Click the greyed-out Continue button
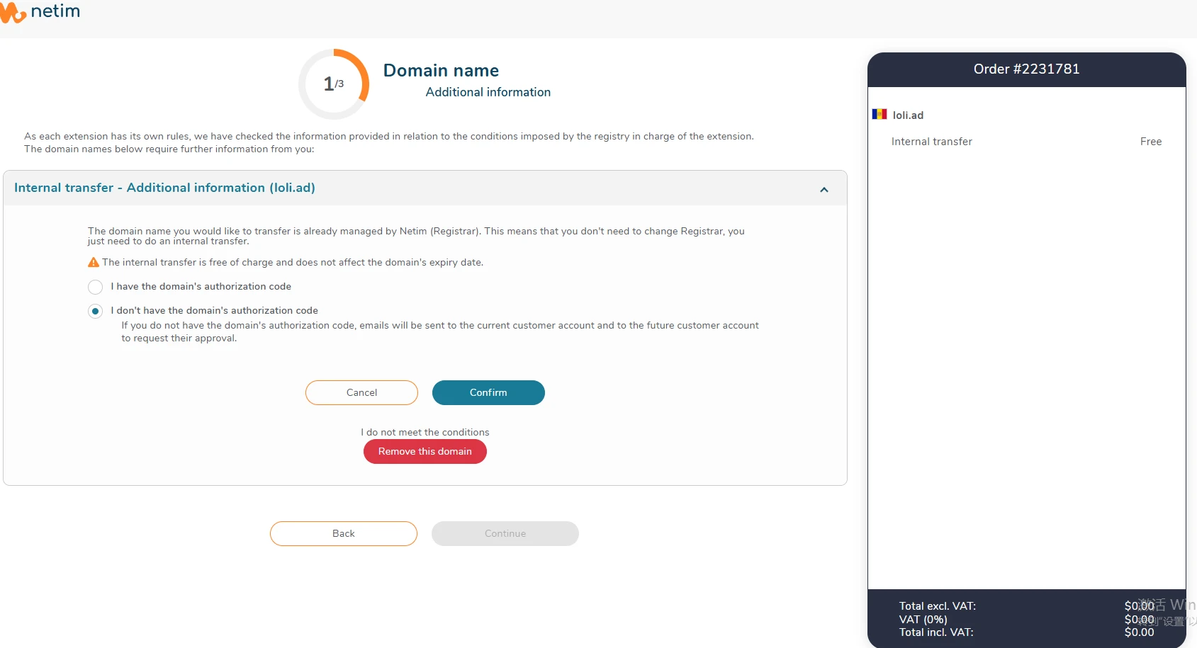Image resolution: width=1197 pixels, height=648 pixels. (505, 534)
